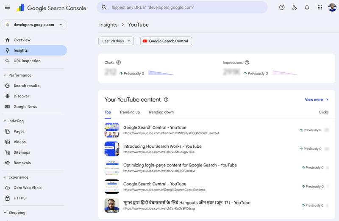The width and height of the screenshot is (339, 221).
Task: Open Overview in the sidebar
Action: tap(33, 40)
